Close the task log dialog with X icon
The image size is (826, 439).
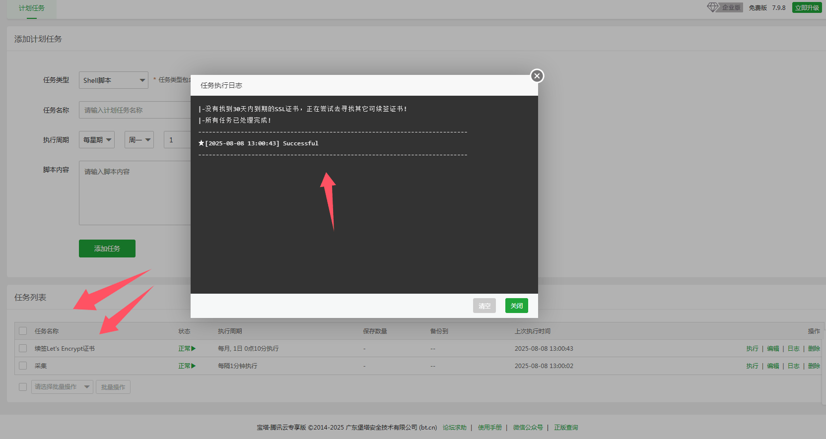(x=537, y=76)
